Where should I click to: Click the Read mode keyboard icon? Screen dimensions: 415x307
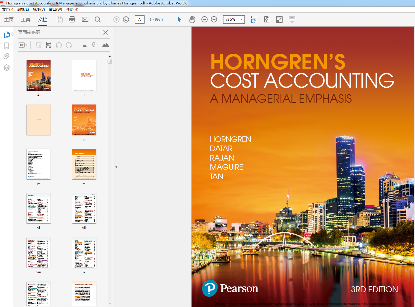[292, 19]
